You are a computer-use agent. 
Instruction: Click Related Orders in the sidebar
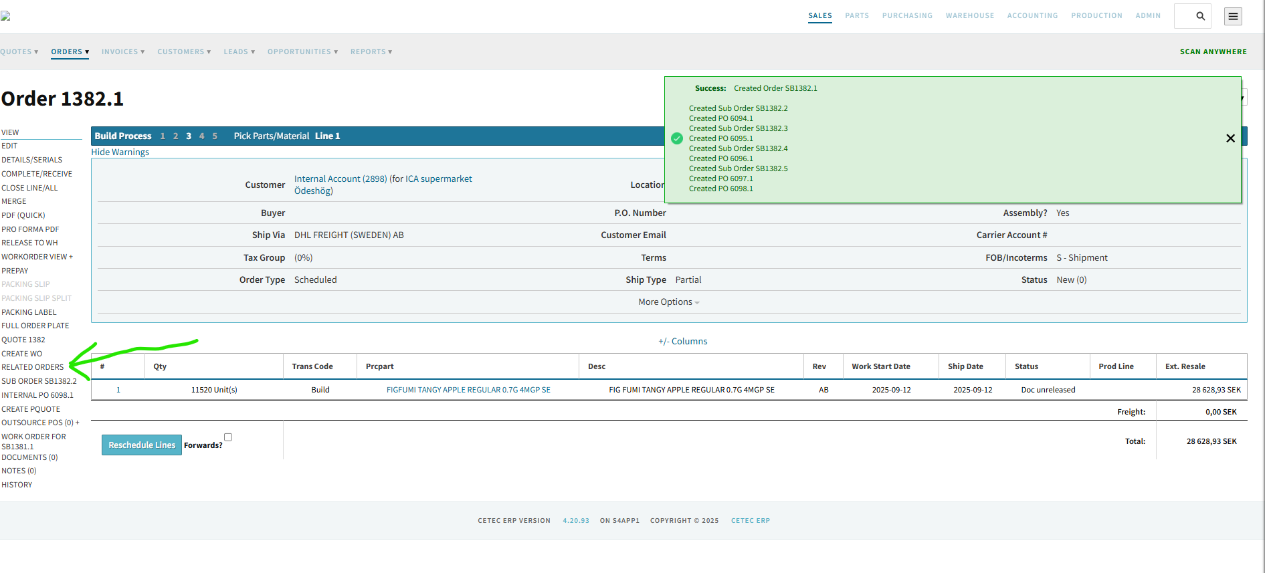click(x=33, y=367)
